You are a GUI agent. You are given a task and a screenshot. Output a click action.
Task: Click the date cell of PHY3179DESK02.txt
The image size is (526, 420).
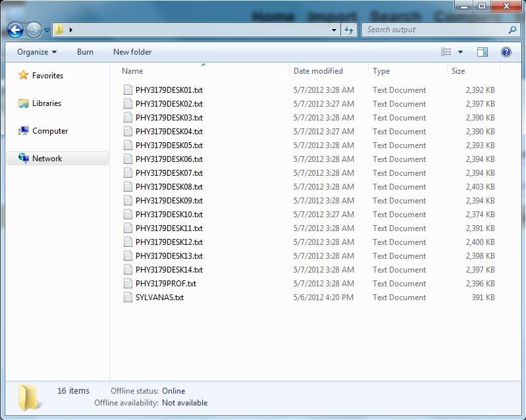tap(324, 103)
